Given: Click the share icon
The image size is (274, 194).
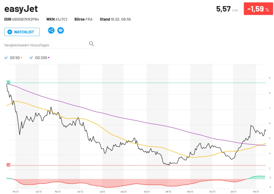Looking at the screenshot, I should click(51, 30).
